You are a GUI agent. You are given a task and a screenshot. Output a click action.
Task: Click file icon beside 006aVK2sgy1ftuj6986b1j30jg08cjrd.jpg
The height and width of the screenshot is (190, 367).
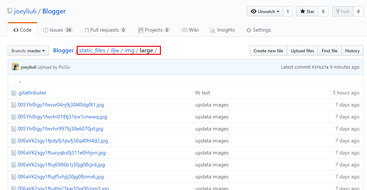click(14, 165)
